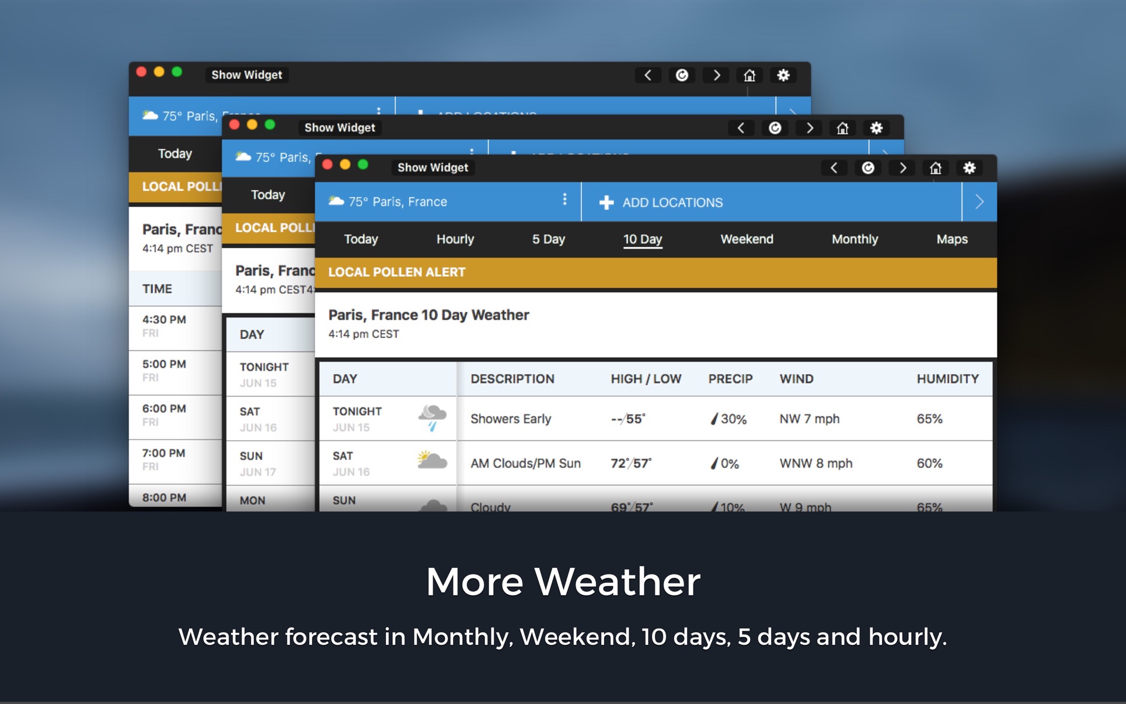Click the refresh icon in front window

868,168
